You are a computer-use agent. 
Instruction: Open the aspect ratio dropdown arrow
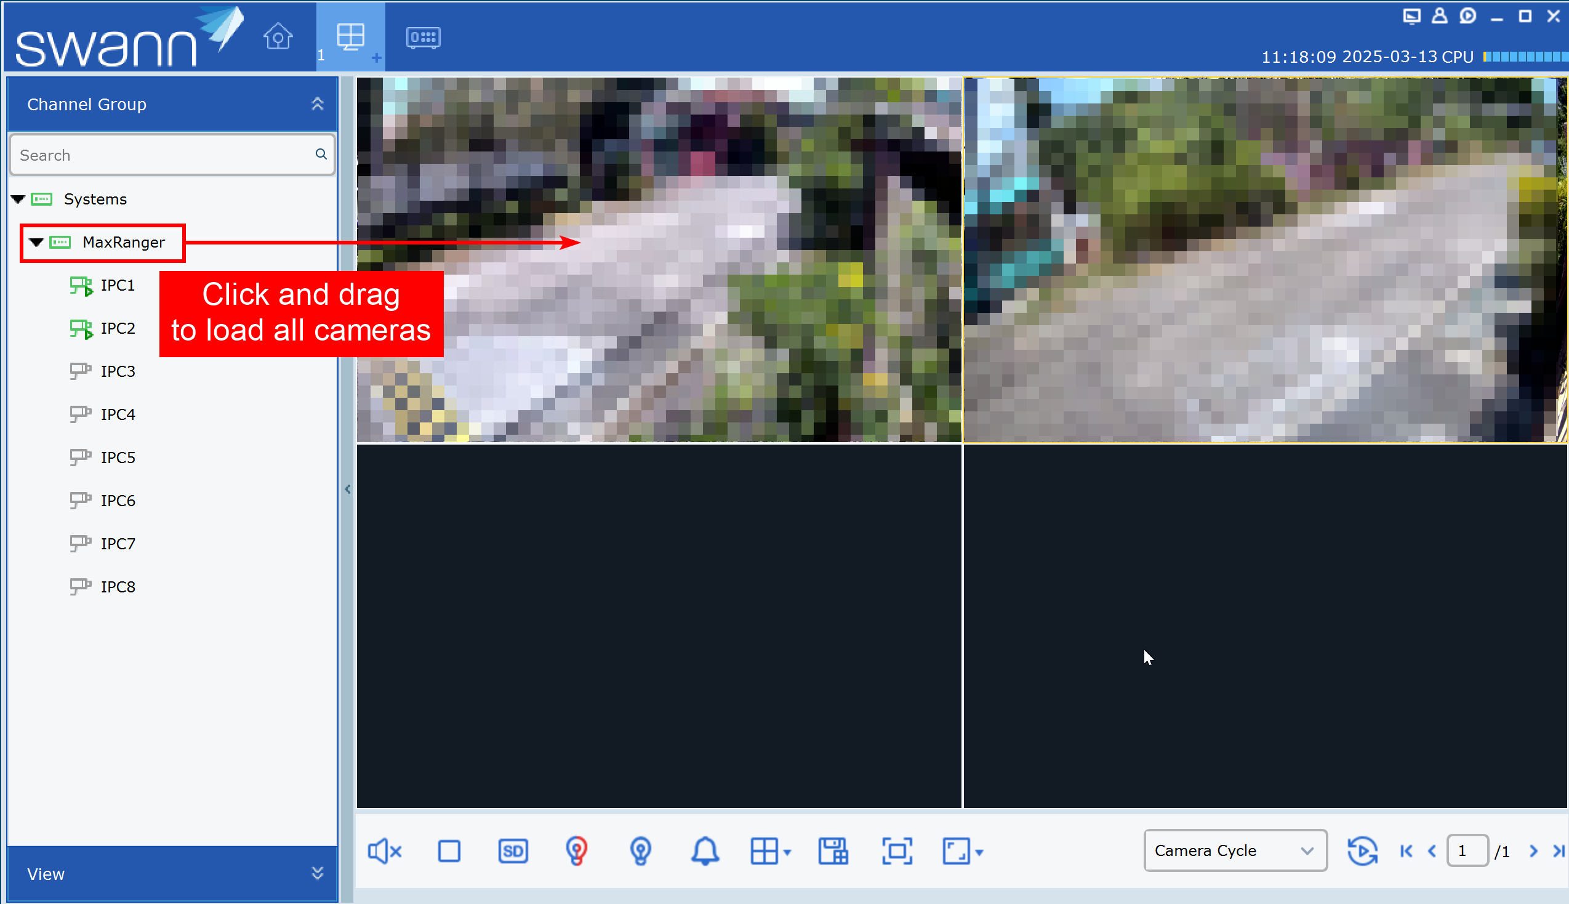[x=979, y=852]
